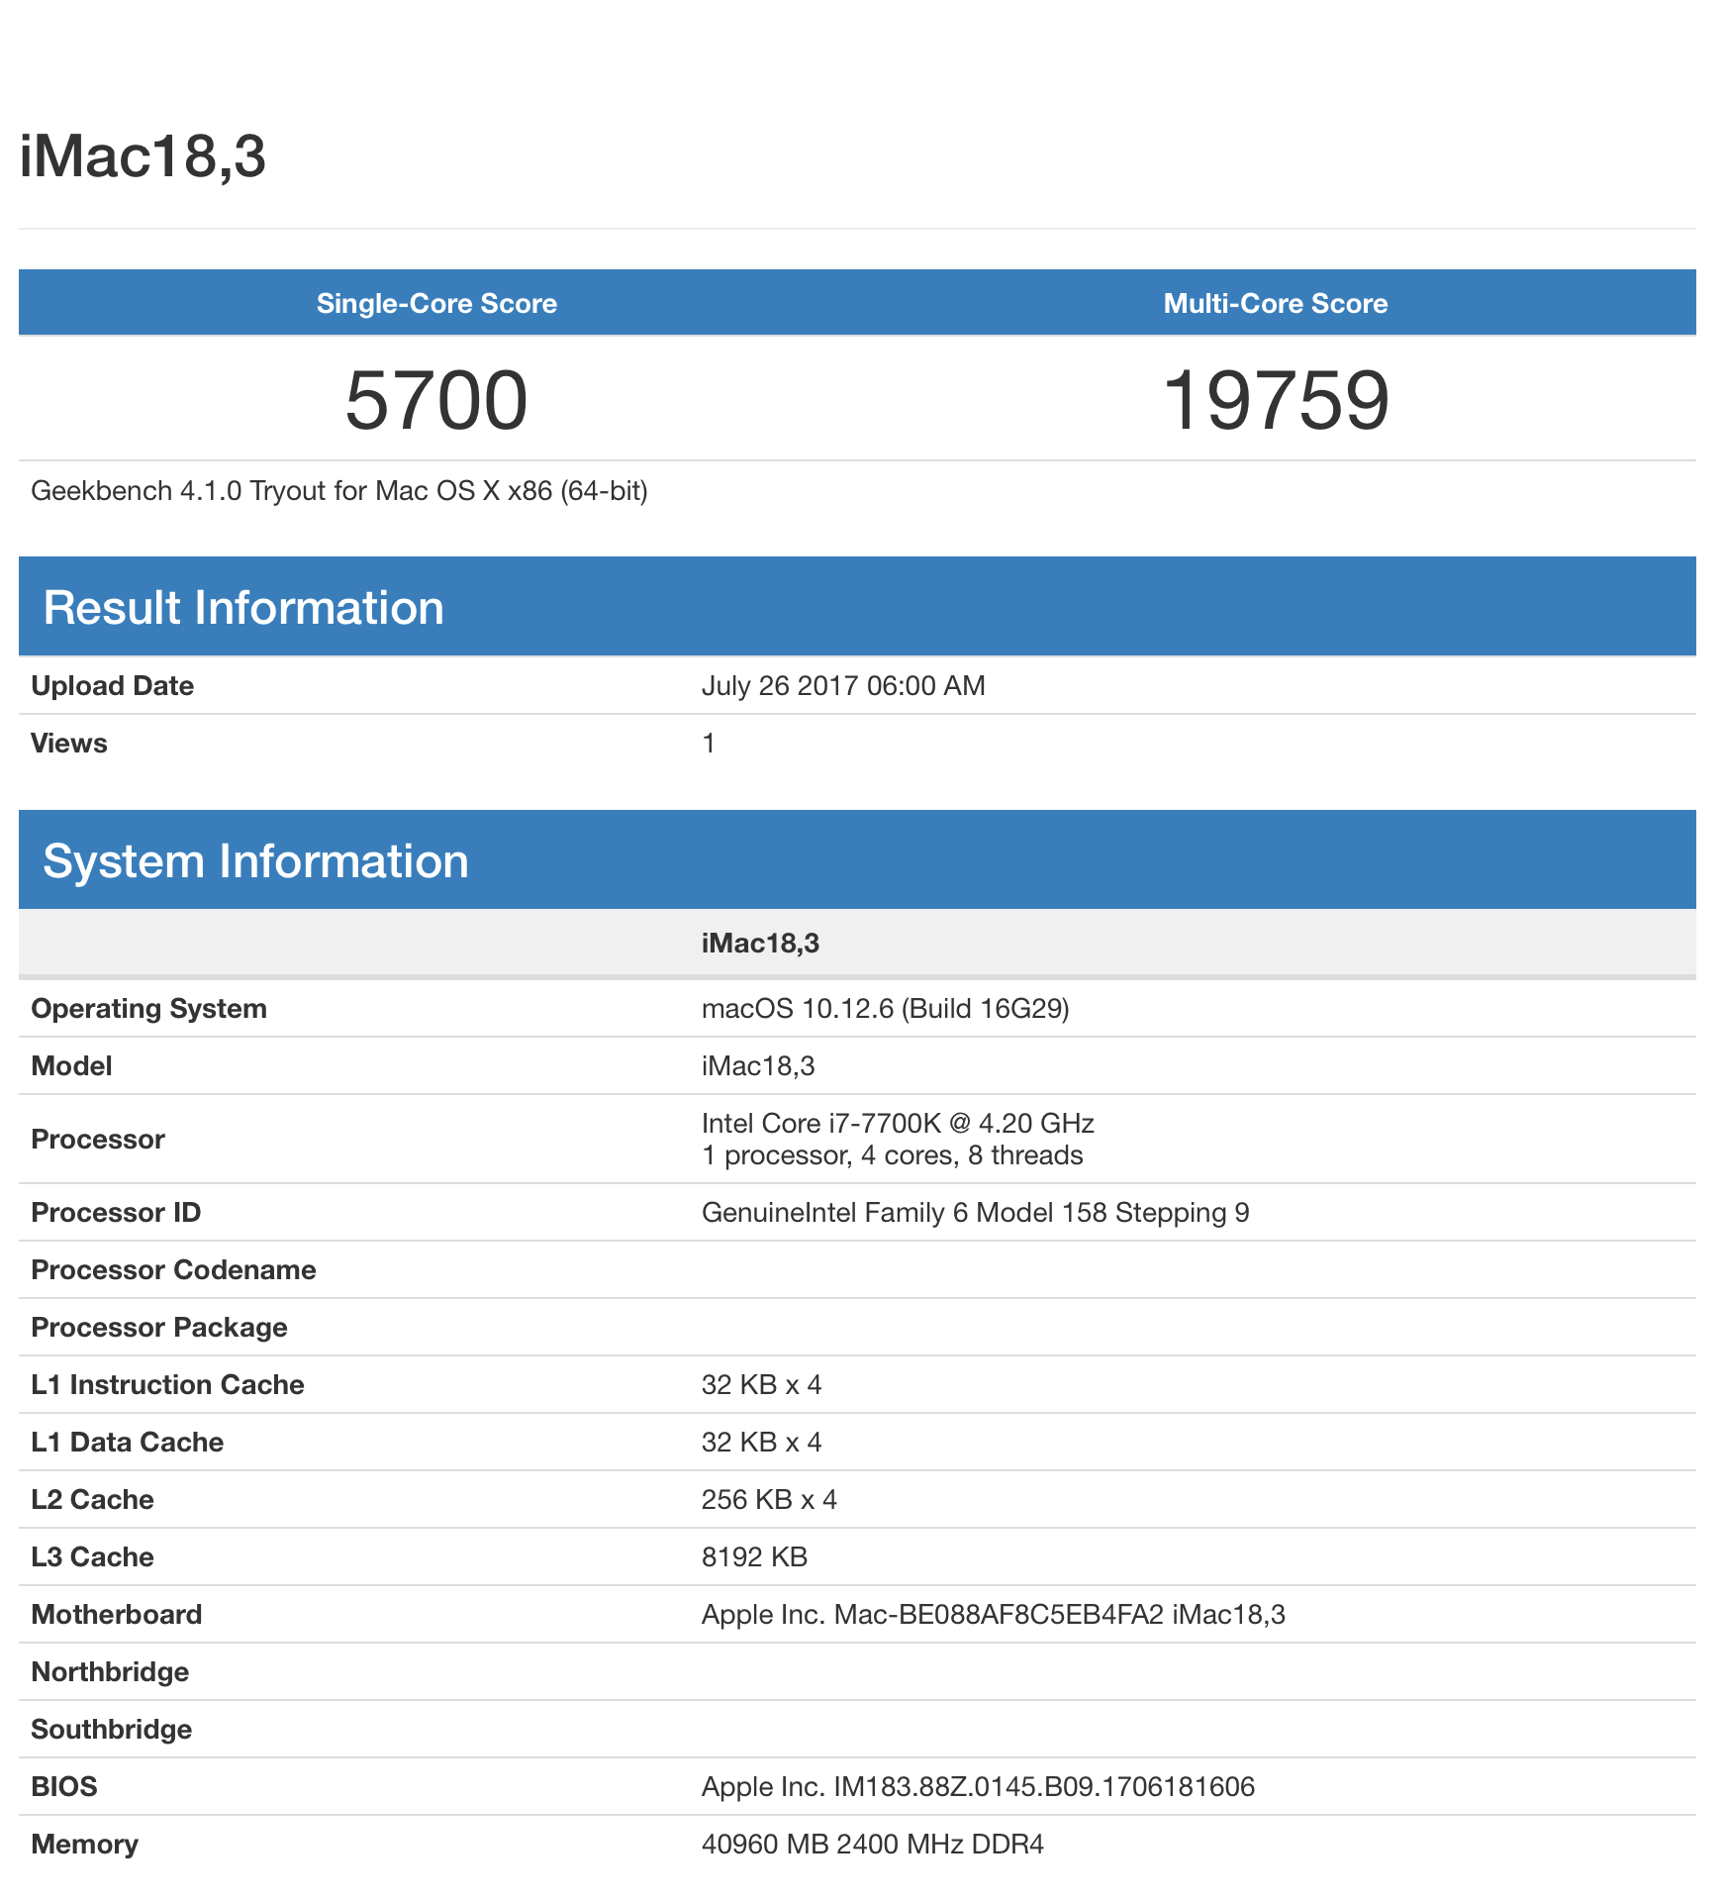Viewport: 1726px width, 1901px height.
Task: Select Apple Inc. Mac-BE088AF8C5EB4FA2 motherboard value
Action: coord(994,1614)
